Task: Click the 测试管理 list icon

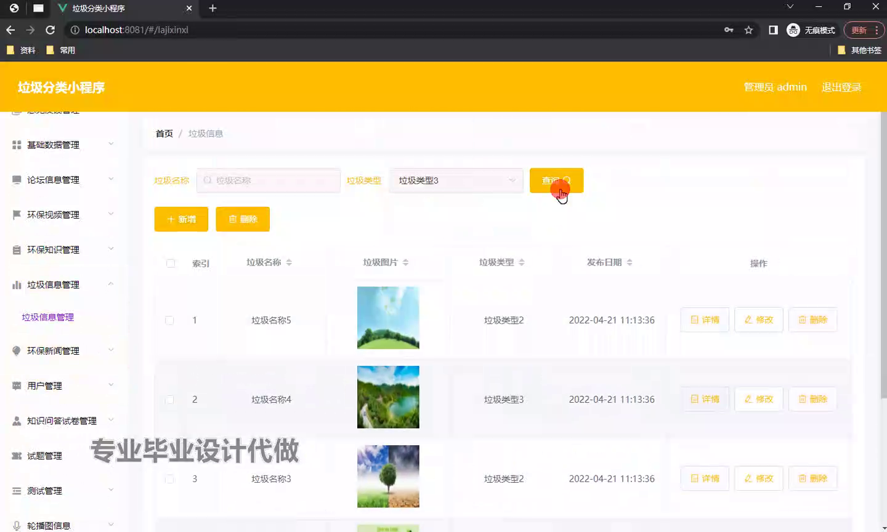Action: tap(17, 491)
